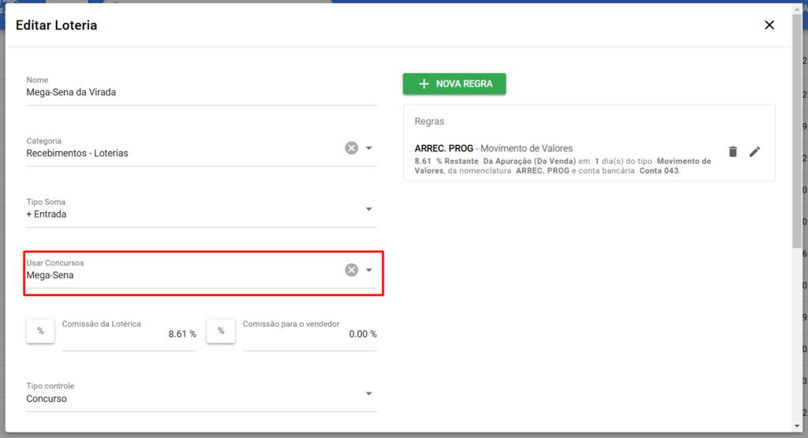The width and height of the screenshot is (808, 438).
Task: Click the + Entrada Tipo Soma value
Action: pyautogui.click(x=47, y=214)
